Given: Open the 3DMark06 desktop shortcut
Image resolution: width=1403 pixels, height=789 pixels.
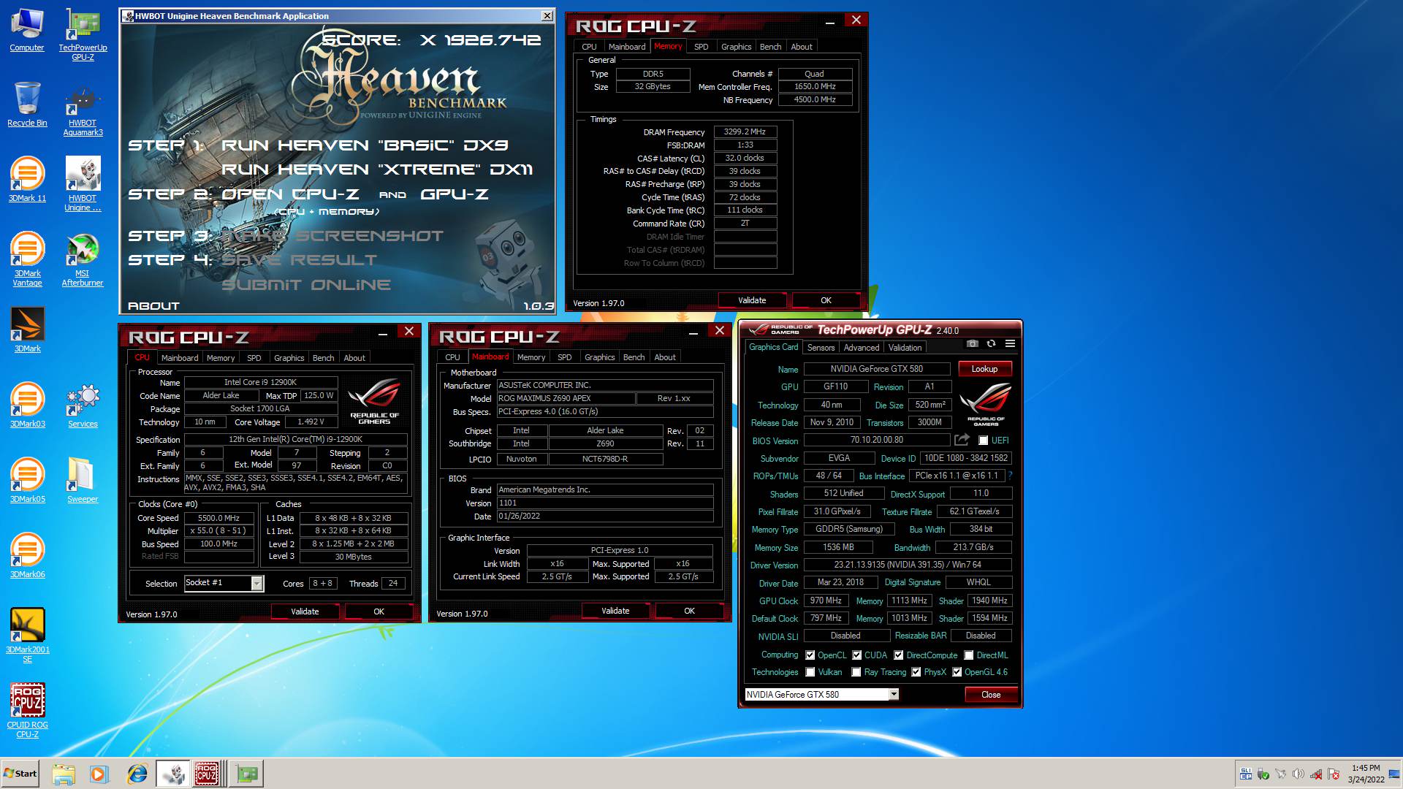Looking at the screenshot, I should [x=27, y=556].
